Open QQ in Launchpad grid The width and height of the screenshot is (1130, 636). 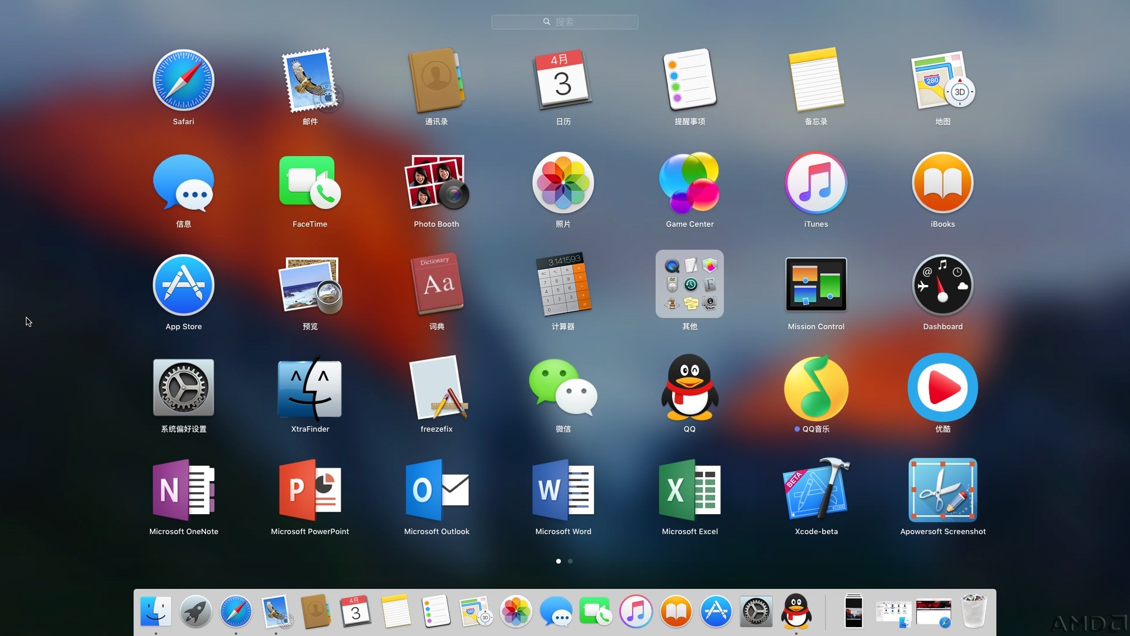click(690, 387)
